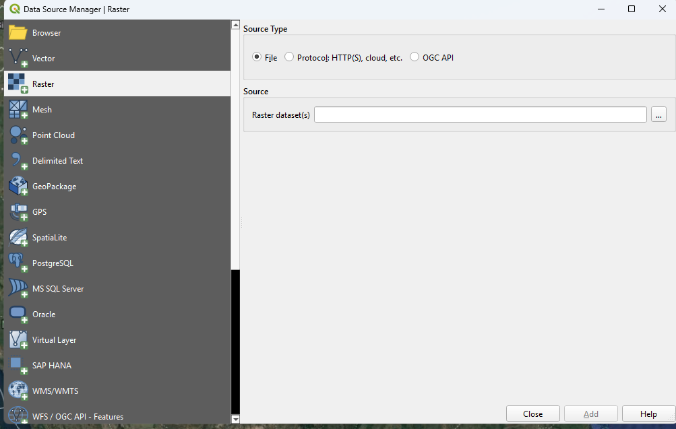Click the PostgreSQL elephant icon

click(18, 263)
